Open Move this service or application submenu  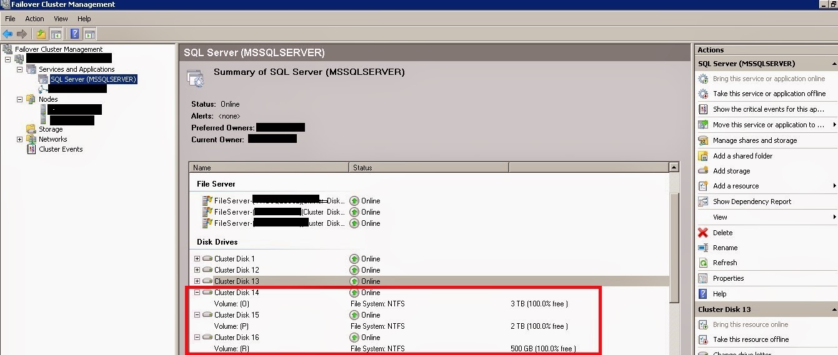pyautogui.click(x=767, y=125)
